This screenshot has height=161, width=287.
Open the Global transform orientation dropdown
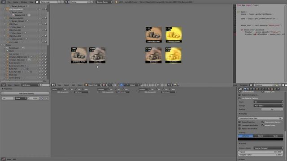133,85
